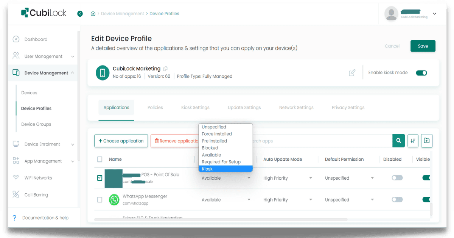Click the breadcrumb home compass icon
454x238 pixels.
pyautogui.click(x=93, y=14)
